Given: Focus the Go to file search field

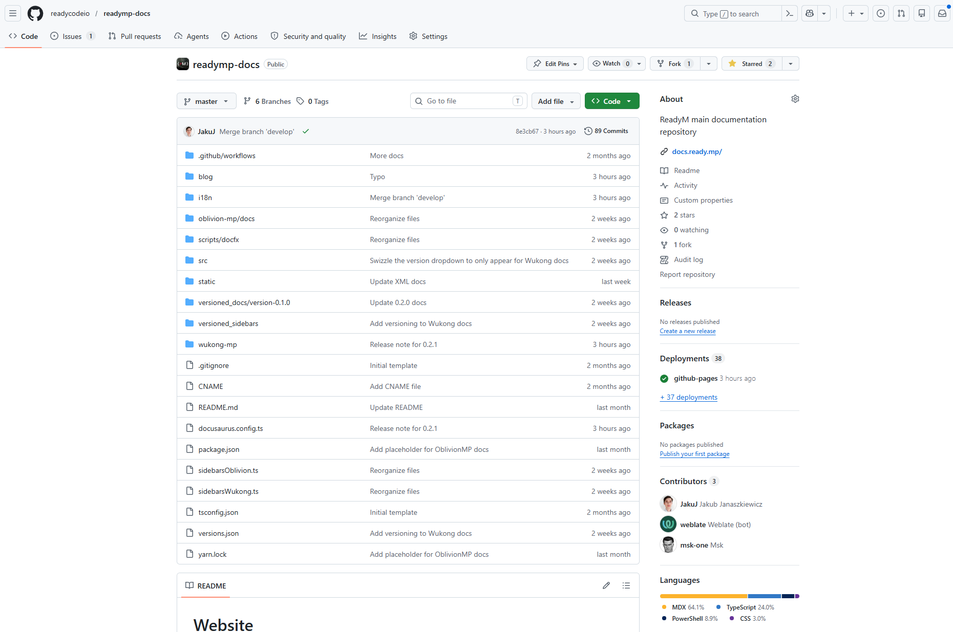Looking at the screenshot, I should pos(468,101).
